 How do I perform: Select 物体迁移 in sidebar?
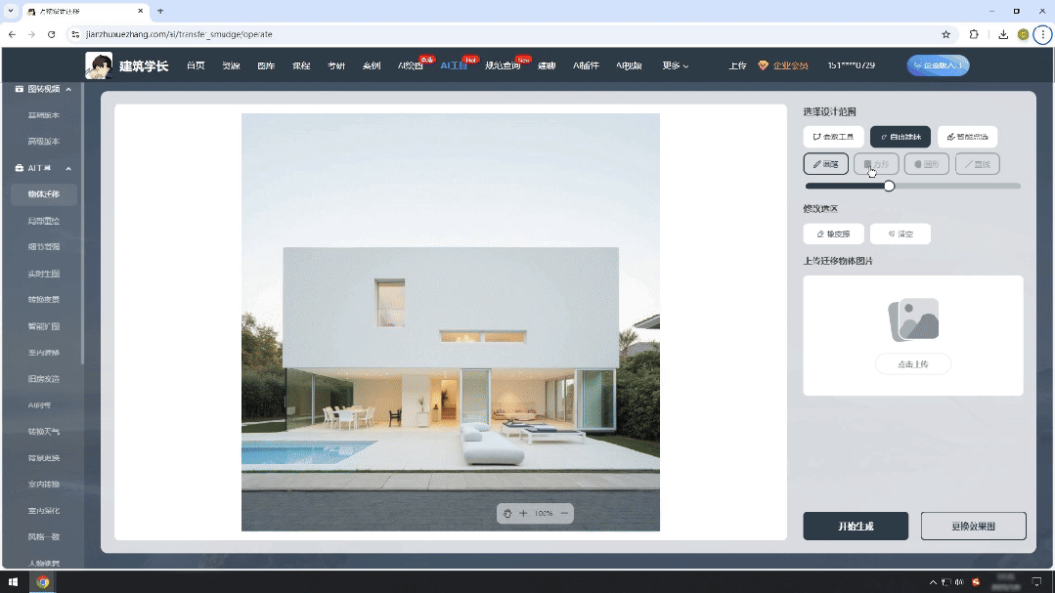point(44,194)
